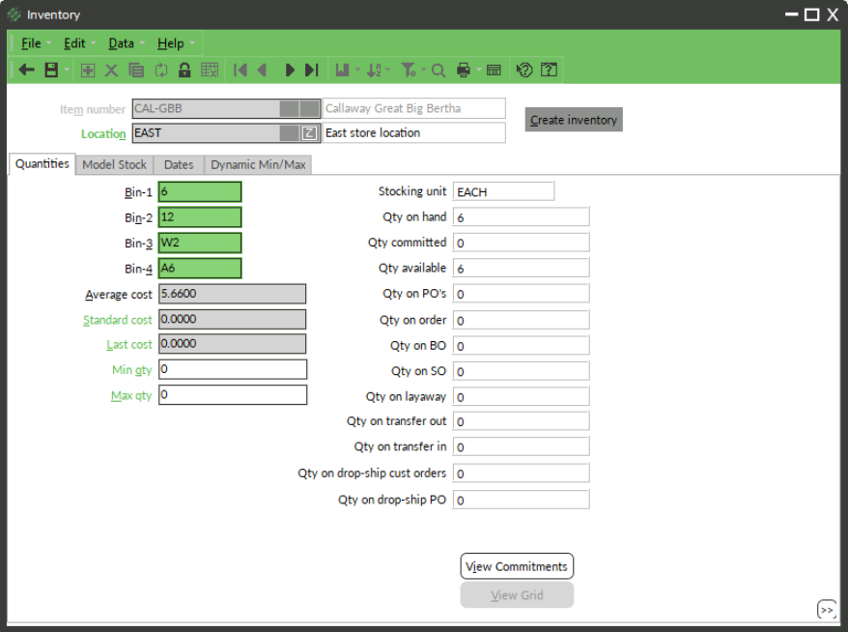Open the Save dropdown arrow

click(x=66, y=70)
